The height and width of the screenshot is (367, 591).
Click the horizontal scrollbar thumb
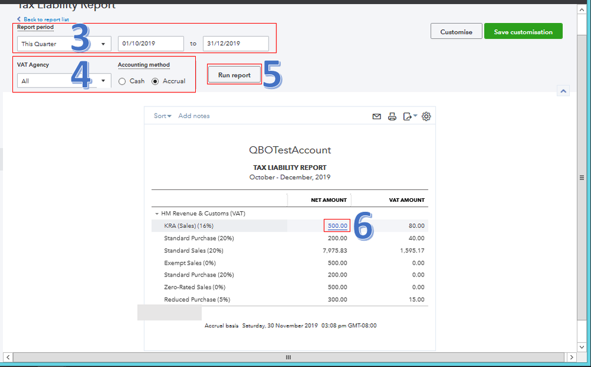click(x=288, y=357)
